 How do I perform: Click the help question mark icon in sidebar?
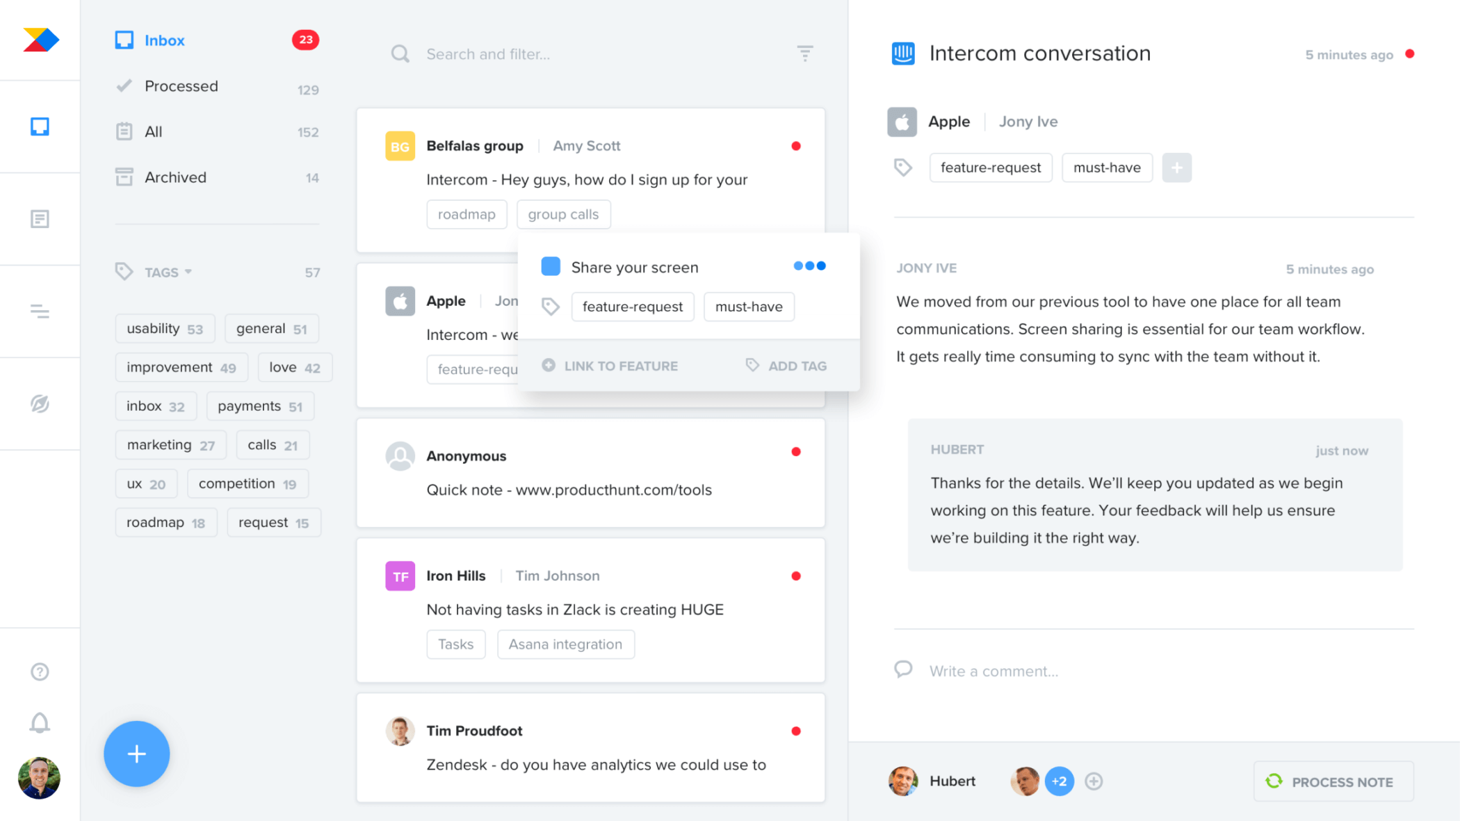(x=39, y=672)
